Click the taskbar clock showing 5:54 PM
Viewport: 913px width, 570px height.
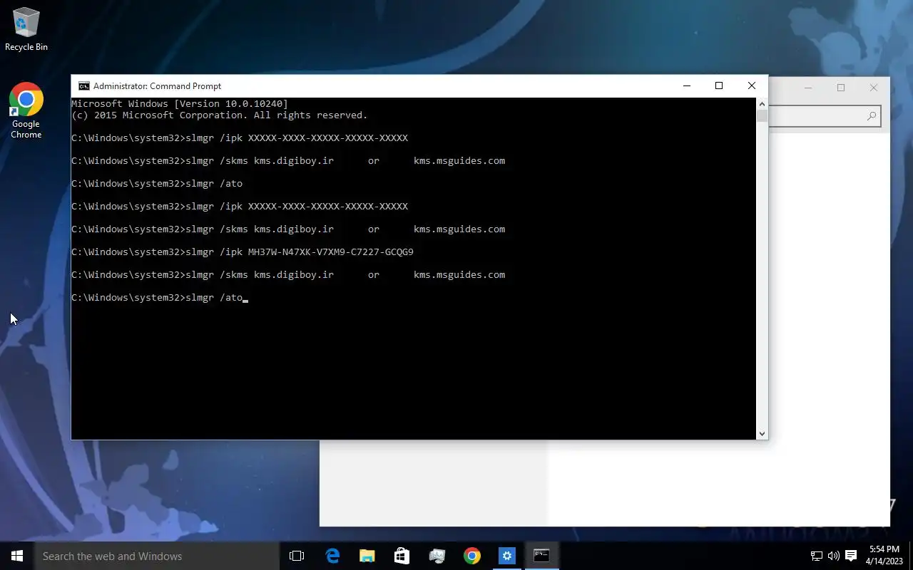884,556
